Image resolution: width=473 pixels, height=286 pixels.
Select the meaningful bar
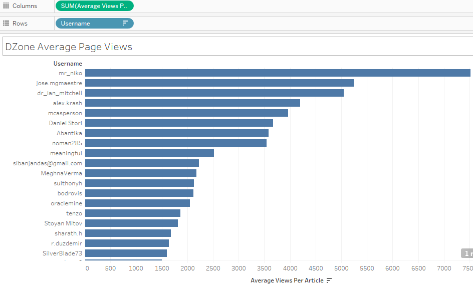[x=149, y=153]
